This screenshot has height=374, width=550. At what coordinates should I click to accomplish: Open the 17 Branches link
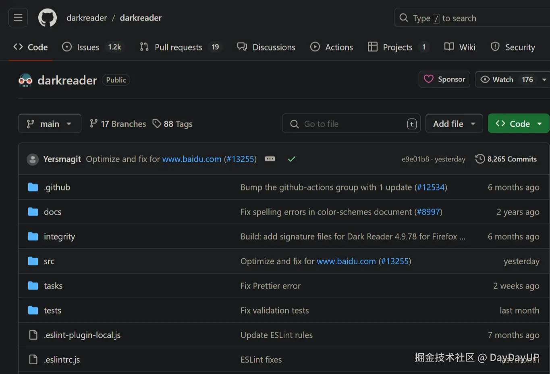(118, 124)
